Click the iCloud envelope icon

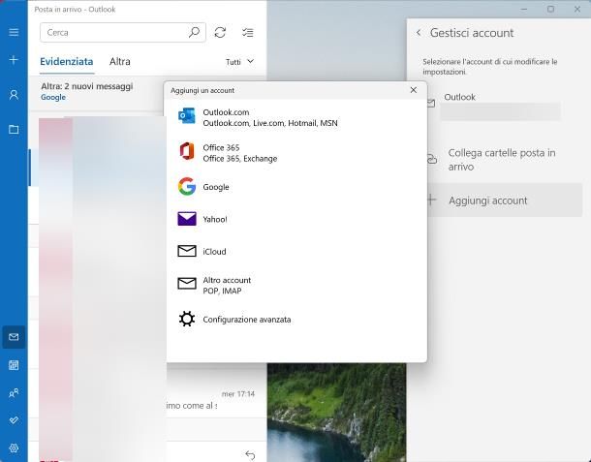187,251
